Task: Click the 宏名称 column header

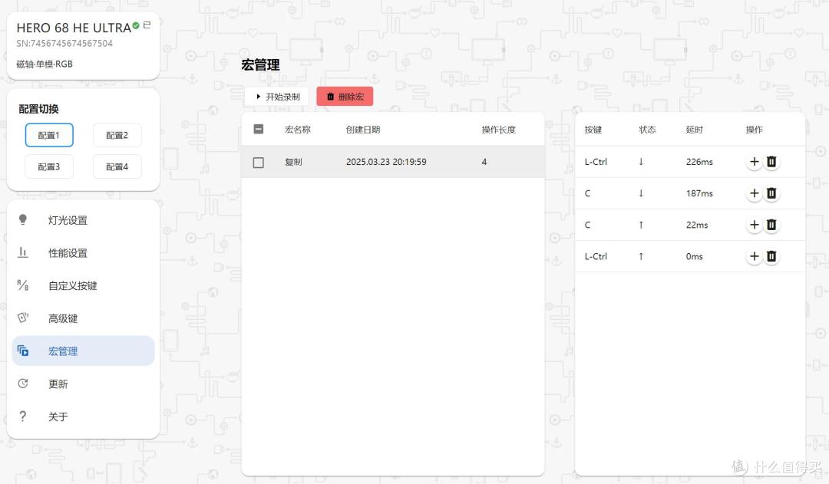Action: [298, 130]
